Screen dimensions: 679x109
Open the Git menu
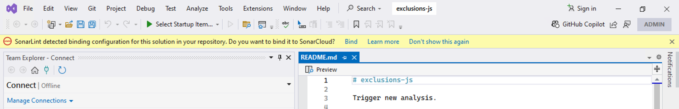click(92, 8)
